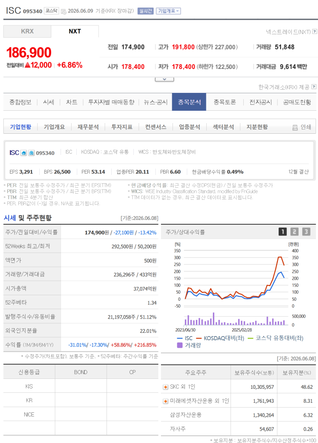Open the KRX provider help question icon
Image resolution: width=318 pixels, height=443 pixels.
pyautogui.click(x=314, y=87)
